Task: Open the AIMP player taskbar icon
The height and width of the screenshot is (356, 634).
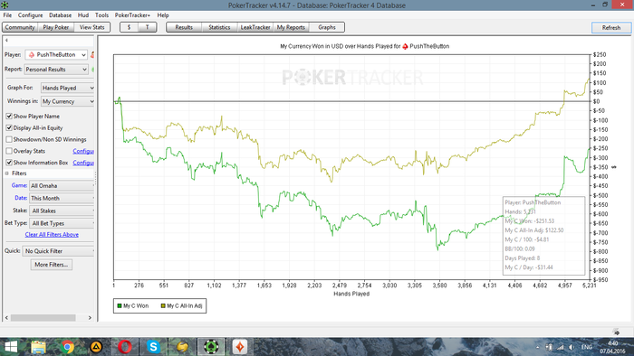Action: tap(96, 347)
